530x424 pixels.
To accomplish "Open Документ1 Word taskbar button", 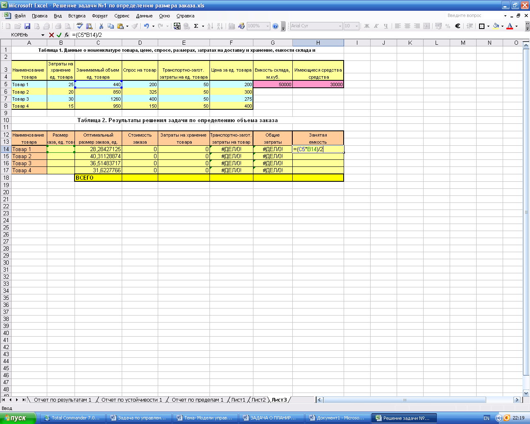I will 337,418.
